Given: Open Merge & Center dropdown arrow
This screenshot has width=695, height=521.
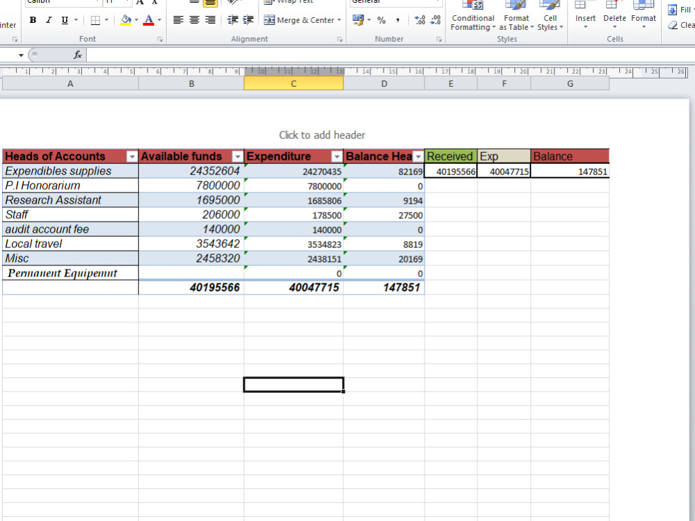Looking at the screenshot, I should pos(339,20).
